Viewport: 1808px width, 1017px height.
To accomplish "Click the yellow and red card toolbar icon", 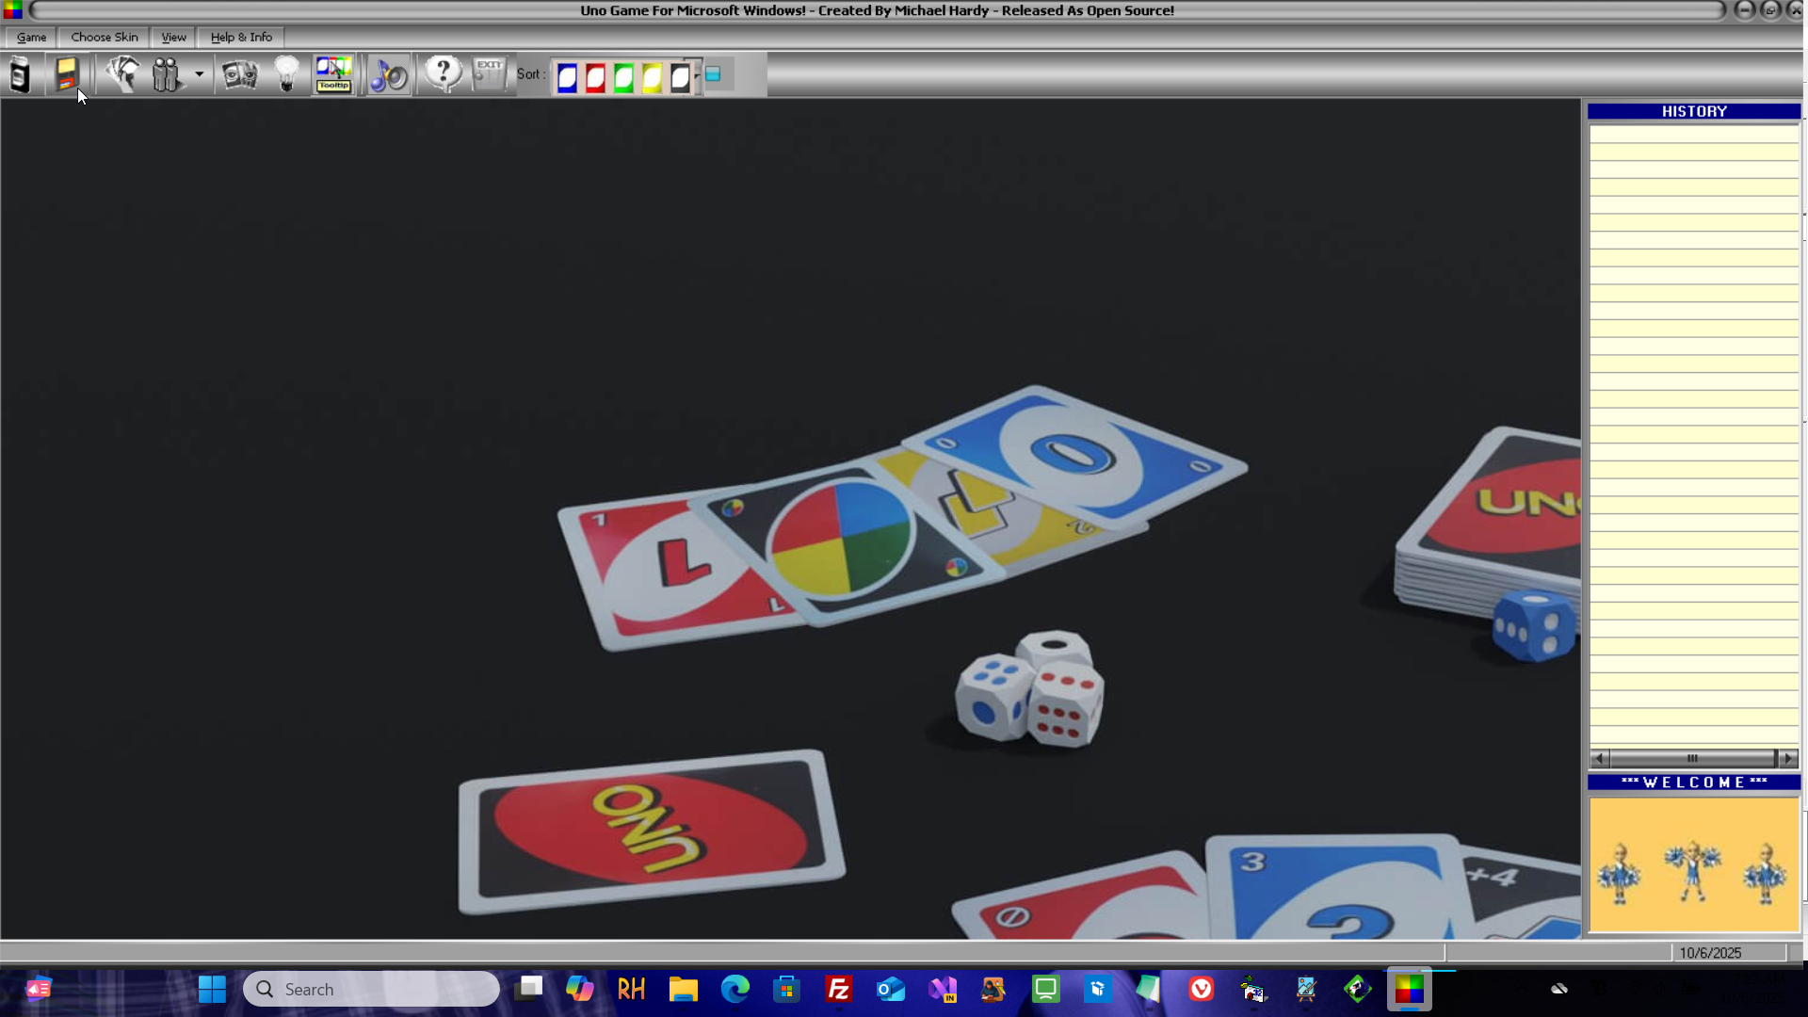I will [x=66, y=74].
